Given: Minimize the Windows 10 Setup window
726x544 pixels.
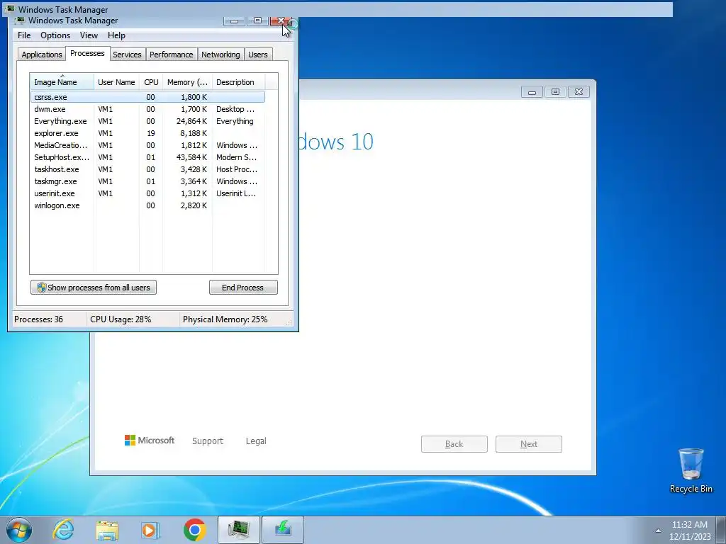Looking at the screenshot, I should pos(532,92).
